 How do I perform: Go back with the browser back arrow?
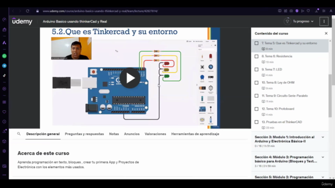coord(13,11)
